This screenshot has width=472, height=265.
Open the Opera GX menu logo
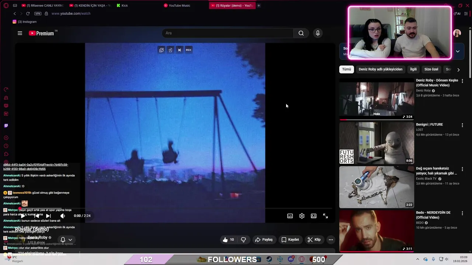click(x=6, y=6)
